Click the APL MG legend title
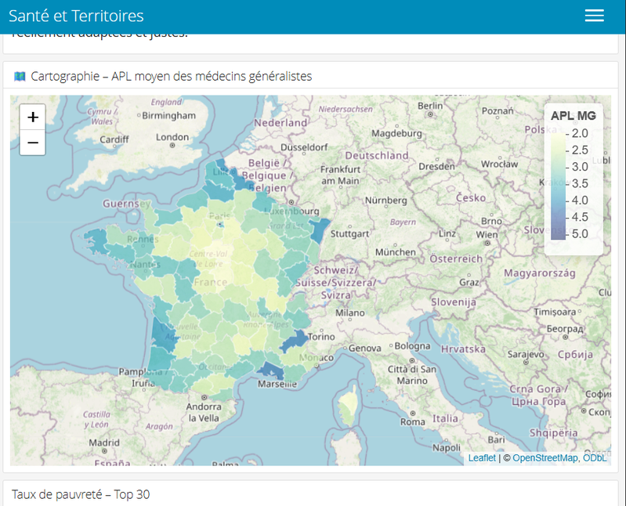 (573, 116)
